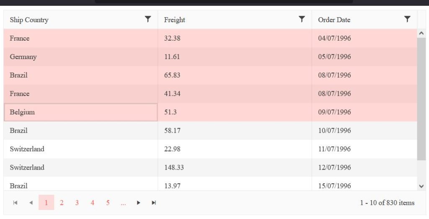Sort by the Freight column header
429x219 pixels.
point(175,20)
